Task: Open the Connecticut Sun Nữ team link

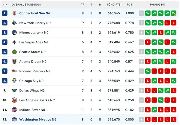Action: click(x=35, y=13)
